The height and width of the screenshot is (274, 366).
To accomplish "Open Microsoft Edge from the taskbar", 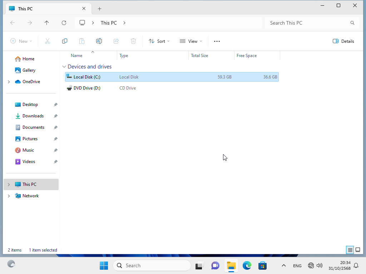I will [247, 265].
